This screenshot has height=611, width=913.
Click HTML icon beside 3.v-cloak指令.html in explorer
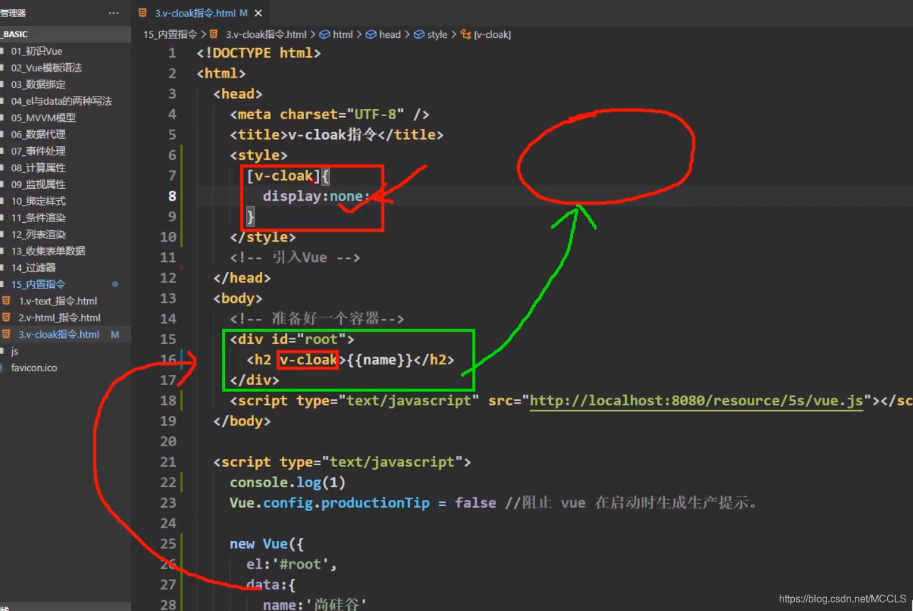[x=6, y=335]
